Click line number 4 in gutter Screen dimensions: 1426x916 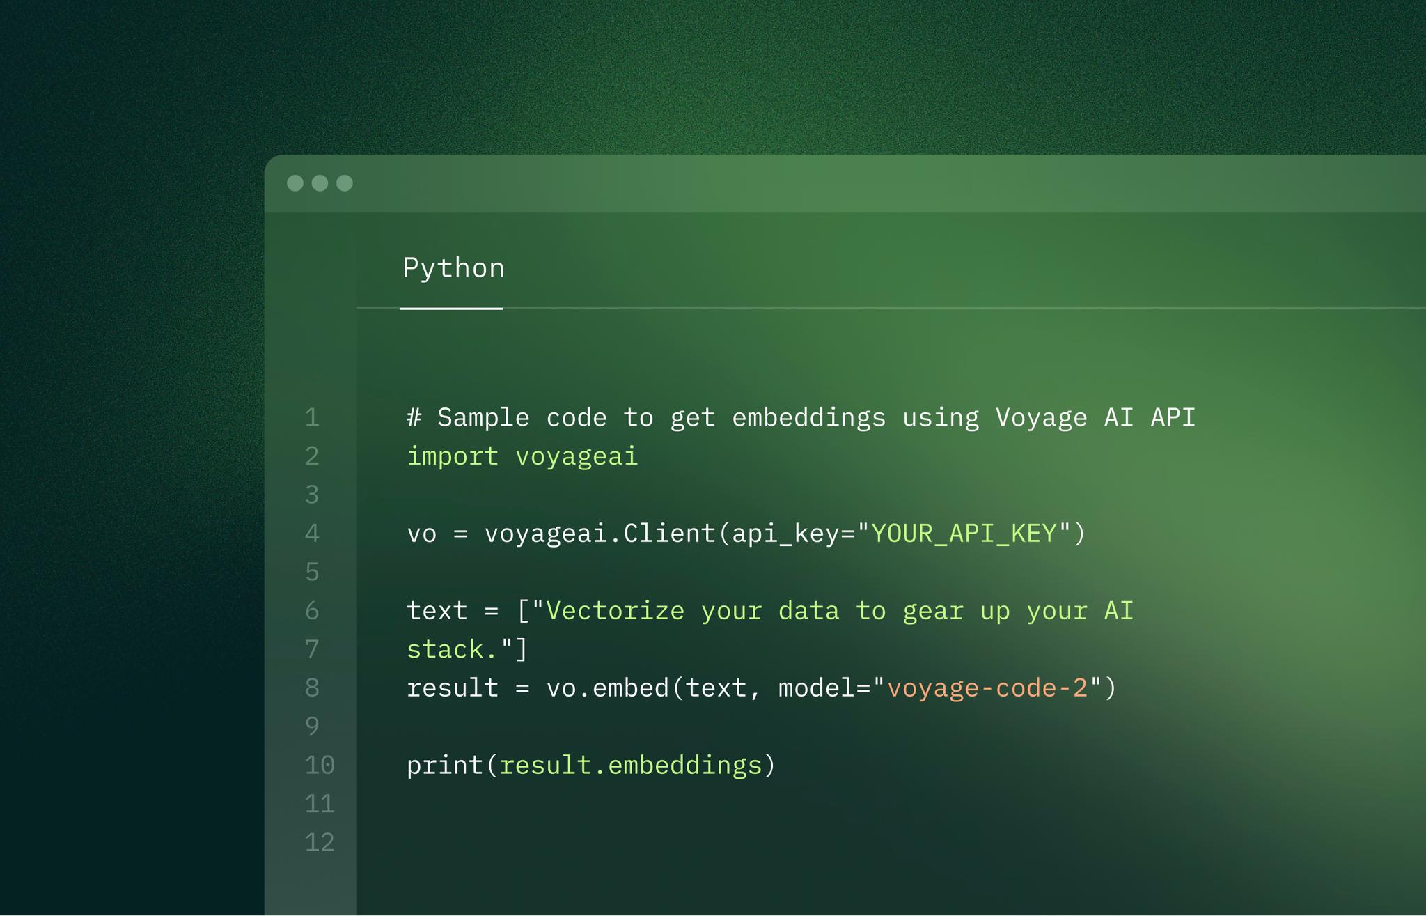(313, 534)
